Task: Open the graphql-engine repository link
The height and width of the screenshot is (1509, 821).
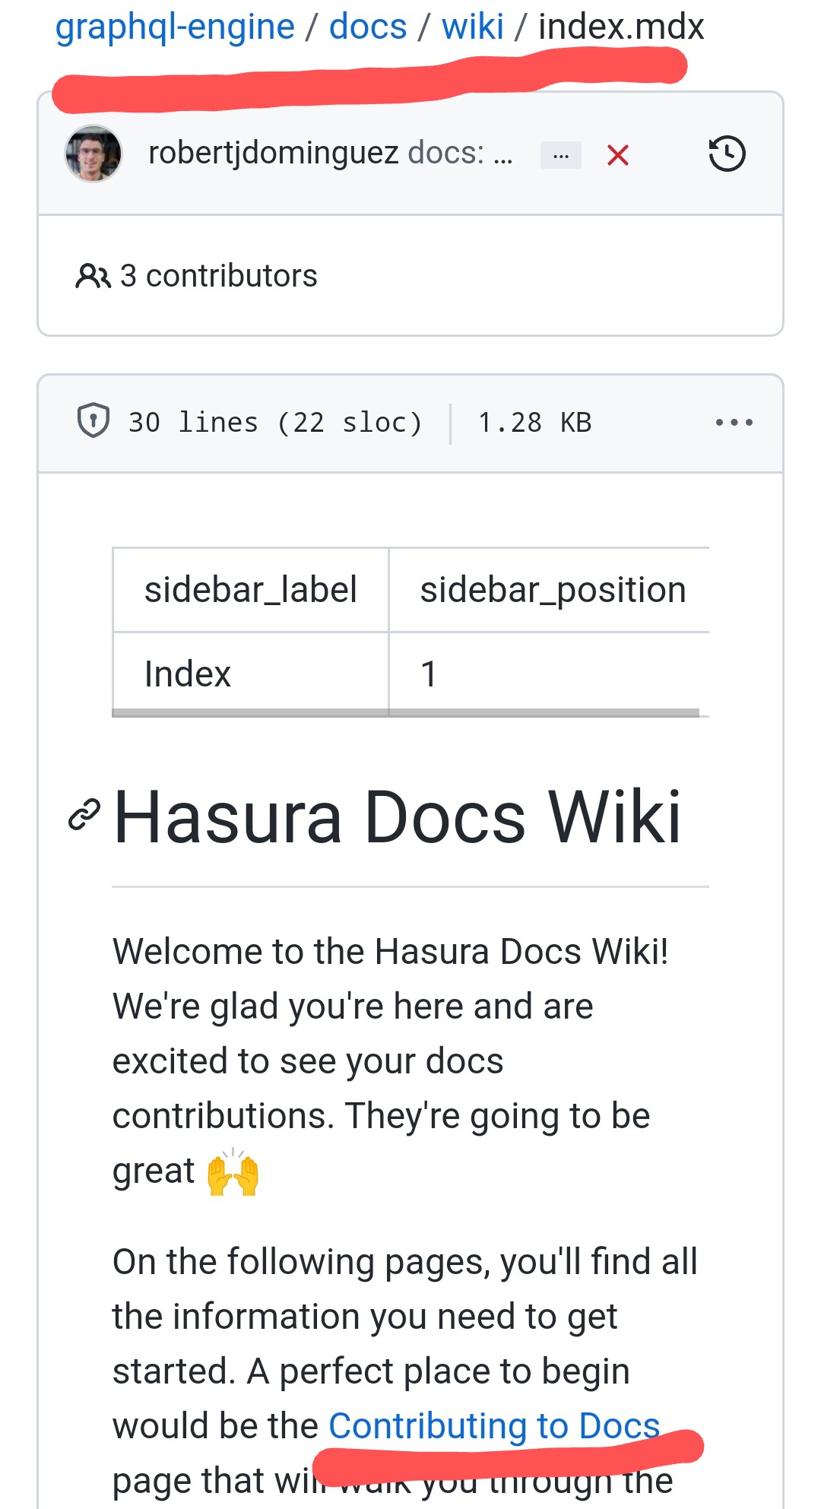Action: [173, 26]
